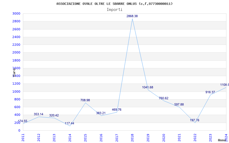This screenshot has width=229, height=143.
Task: Click the 916.37 data label
Action: pos(210,92)
